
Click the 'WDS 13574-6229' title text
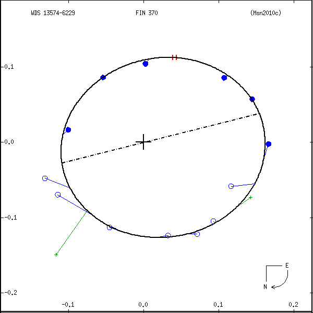[53, 13]
